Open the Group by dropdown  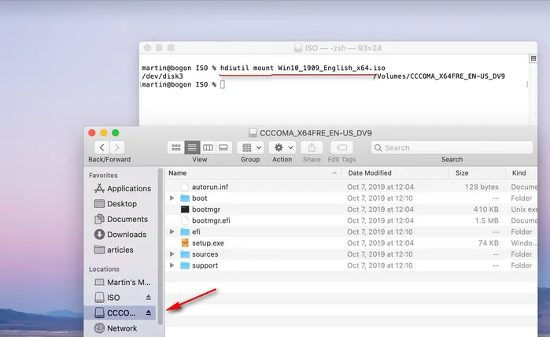[x=250, y=147]
